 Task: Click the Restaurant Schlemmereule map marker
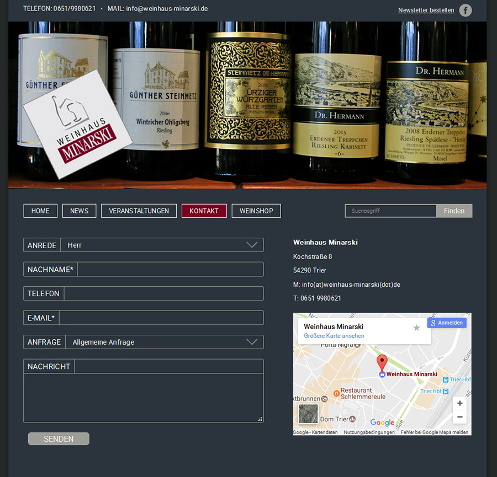click(336, 393)
